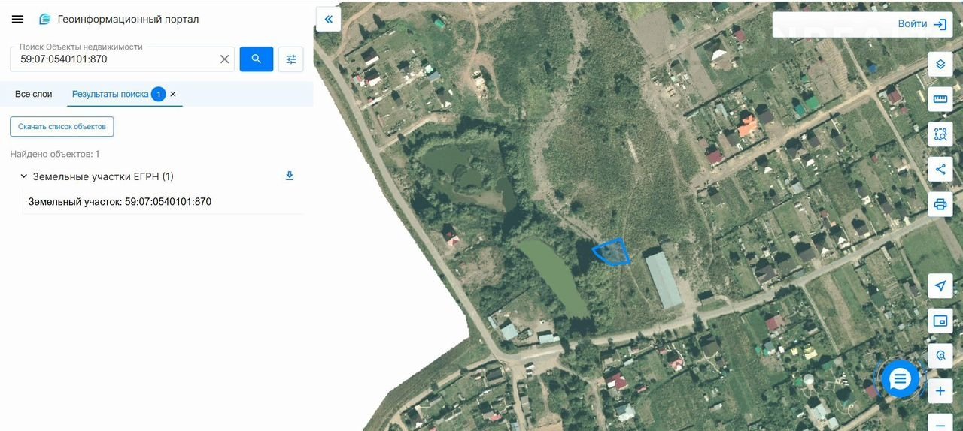Viewport: 963px width, 431px height.
Task: Share the current map view
Action: pyautogui.click(x=940, y=169)
